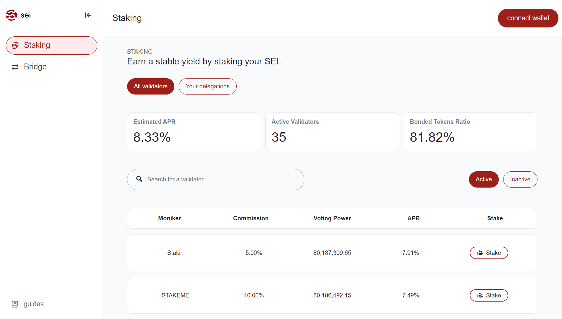
Task: Show Active validators
Action: tap(484, 179)
